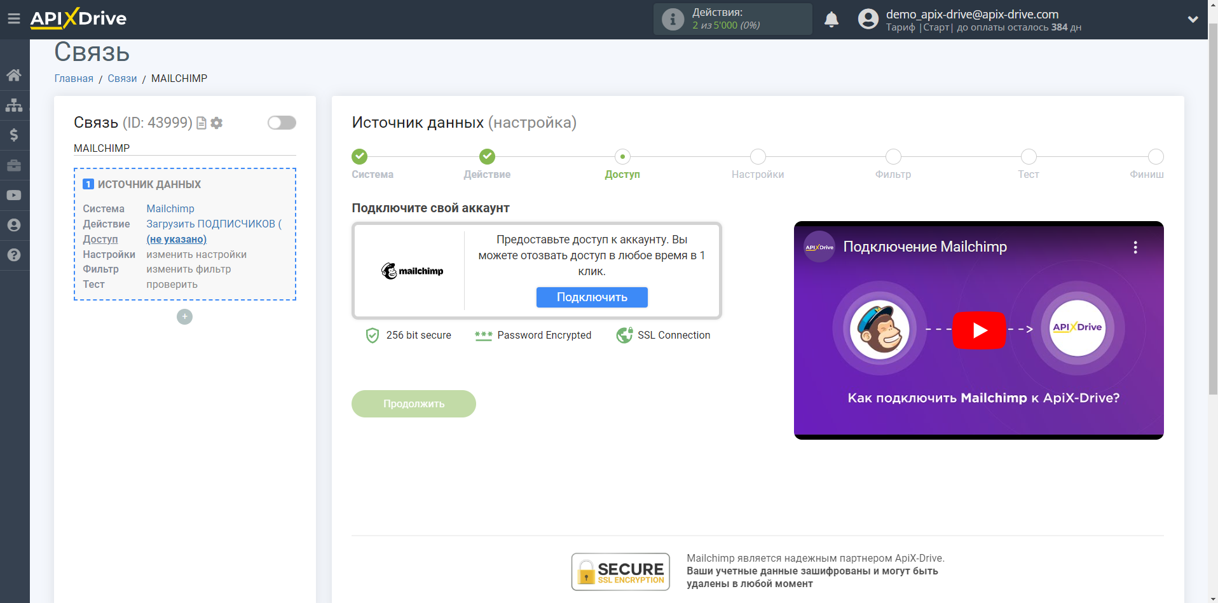1218x603 pixels.
Task: Open the user profile sidebar icon
Action: pyautogui.click(x=14, y=225)
